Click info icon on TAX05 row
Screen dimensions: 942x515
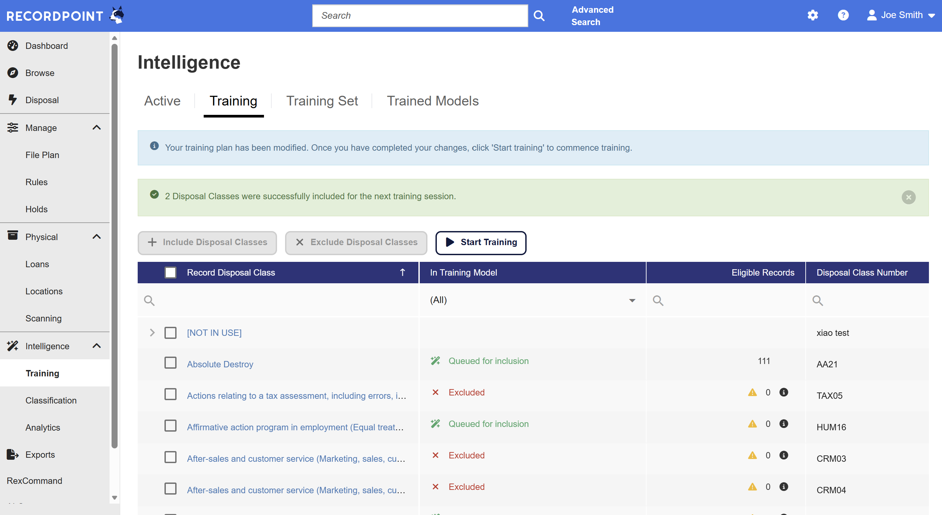click(783, 392)
